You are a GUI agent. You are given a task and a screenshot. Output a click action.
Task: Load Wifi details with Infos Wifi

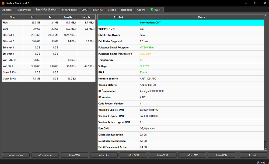(74, 155)
